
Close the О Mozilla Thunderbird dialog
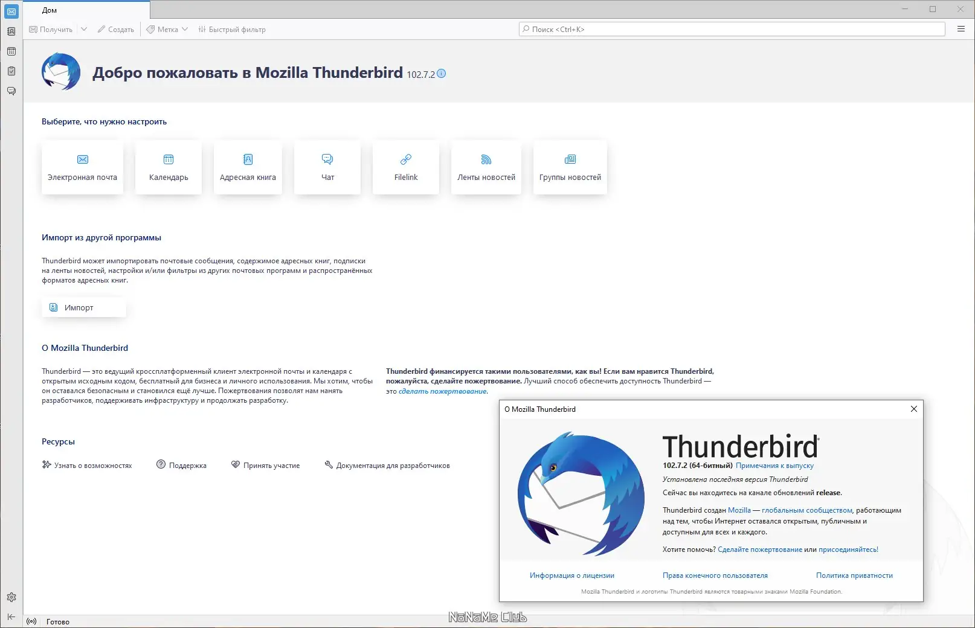[914, 409]
